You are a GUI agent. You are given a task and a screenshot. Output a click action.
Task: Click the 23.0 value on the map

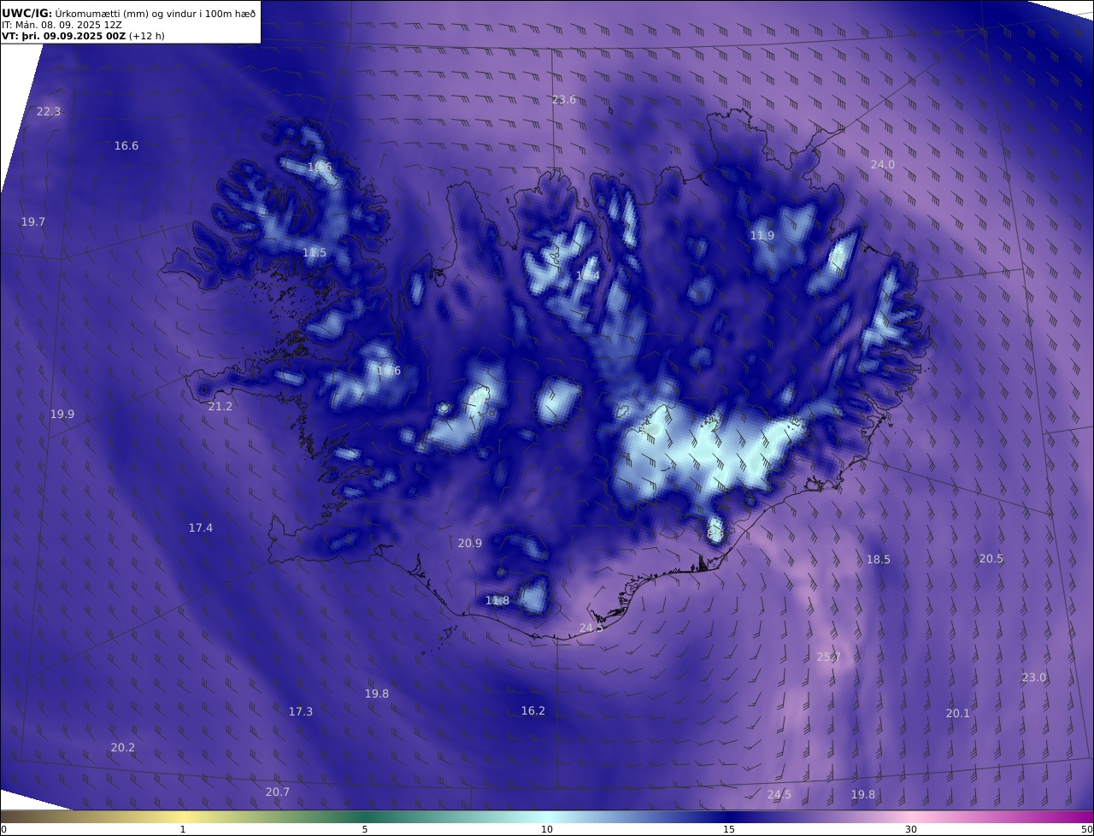1034,677
